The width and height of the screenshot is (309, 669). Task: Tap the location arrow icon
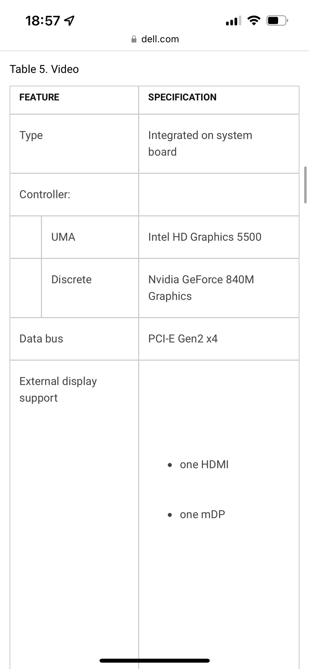coord(70,21)
